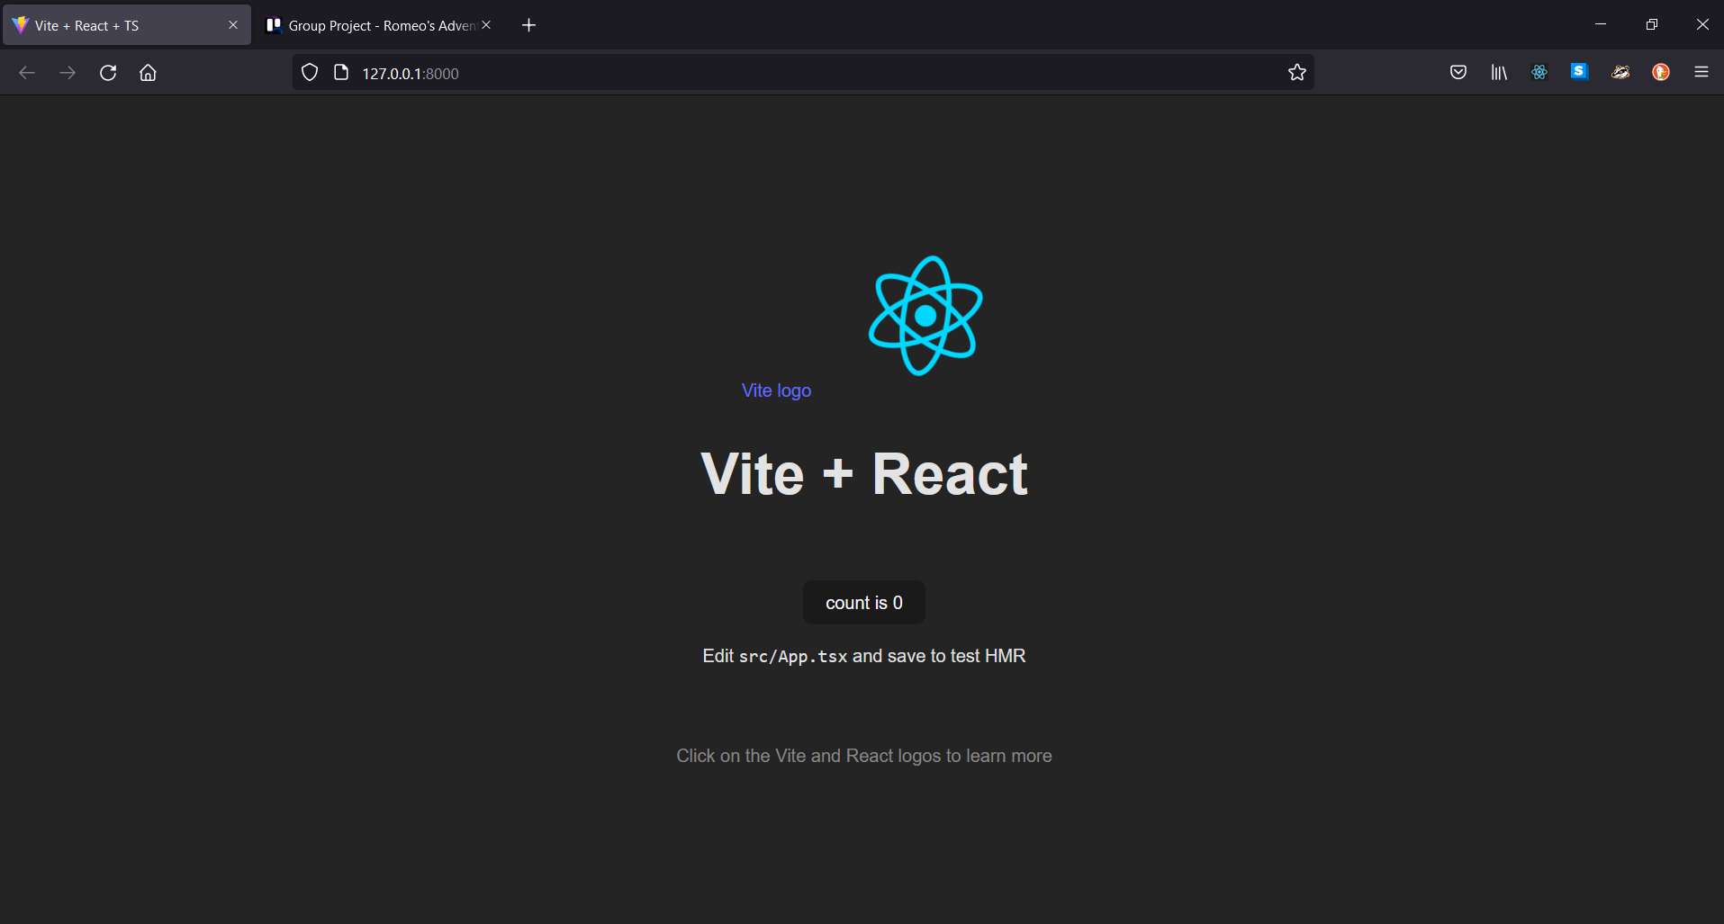Open the Privacy Badger extension
The height and width of the screenshot is (924, 1724).
click(x=1620, y=73)
